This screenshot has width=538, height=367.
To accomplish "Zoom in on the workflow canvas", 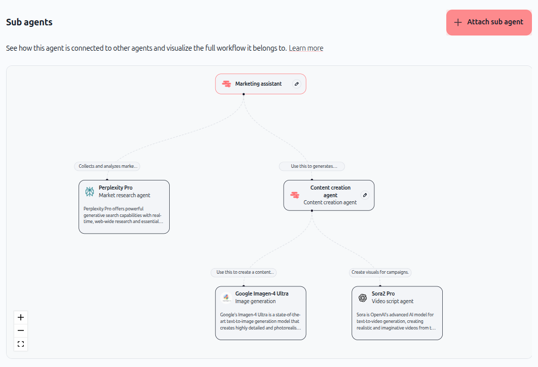I will click(21, 317).
